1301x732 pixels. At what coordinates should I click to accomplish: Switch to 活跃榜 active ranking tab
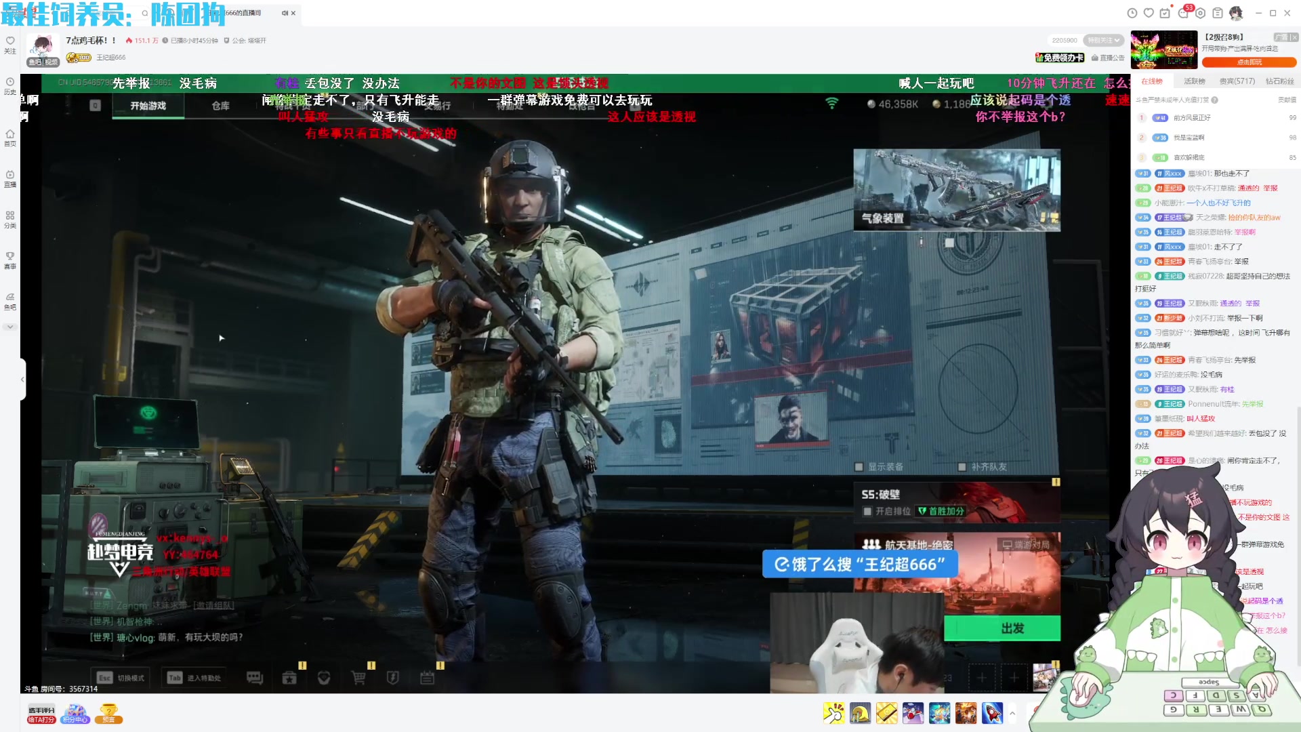[x=1195, y=81]
